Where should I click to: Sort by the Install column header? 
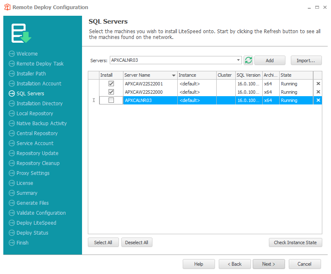click(x=111, y=75)
